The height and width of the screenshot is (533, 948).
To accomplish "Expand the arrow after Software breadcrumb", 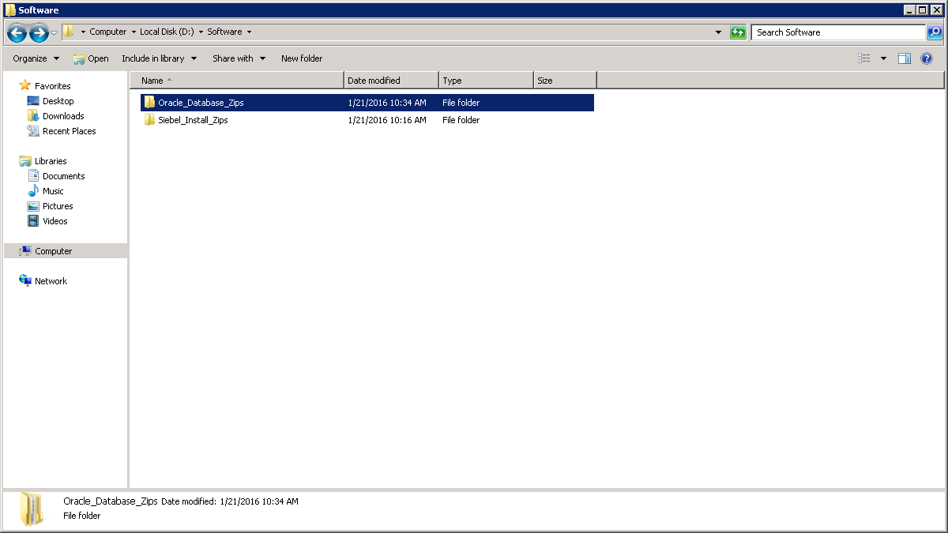I will 249,32.
